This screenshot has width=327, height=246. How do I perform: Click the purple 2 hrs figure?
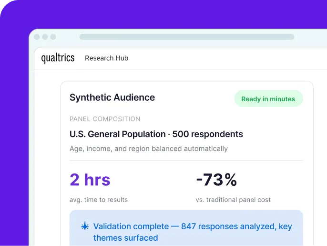coord(90,180)
